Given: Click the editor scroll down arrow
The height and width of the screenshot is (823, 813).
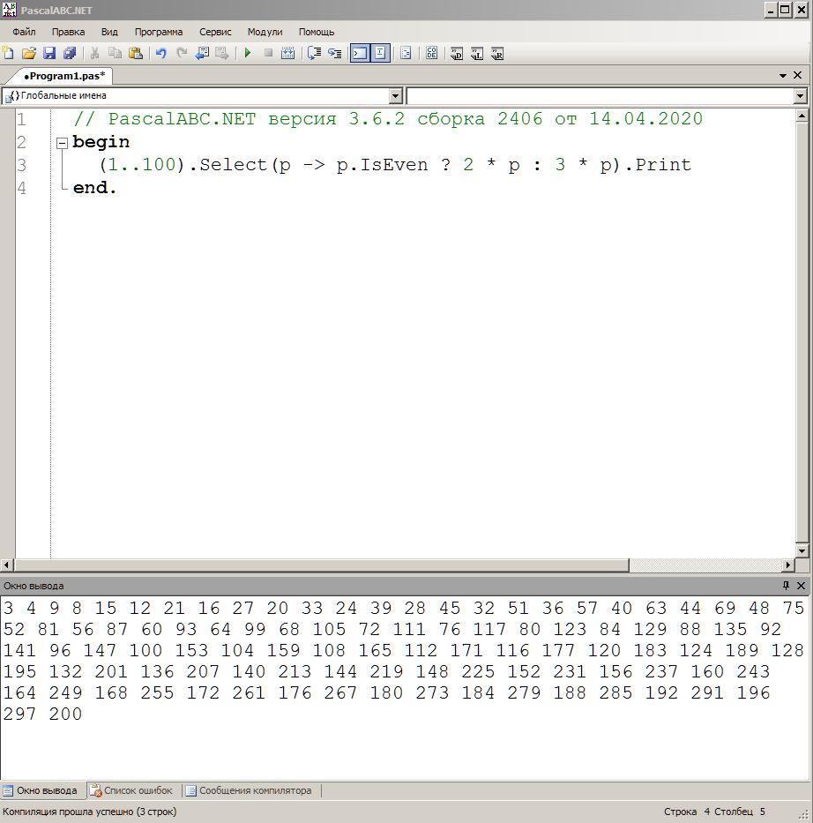Looking at the screenshot, I should 802,550.
